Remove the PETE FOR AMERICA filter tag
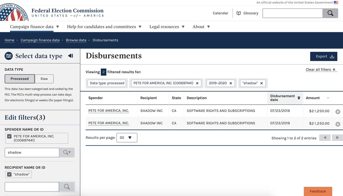Viewport: 343px width, 196px height. click(x=197, y=83)
